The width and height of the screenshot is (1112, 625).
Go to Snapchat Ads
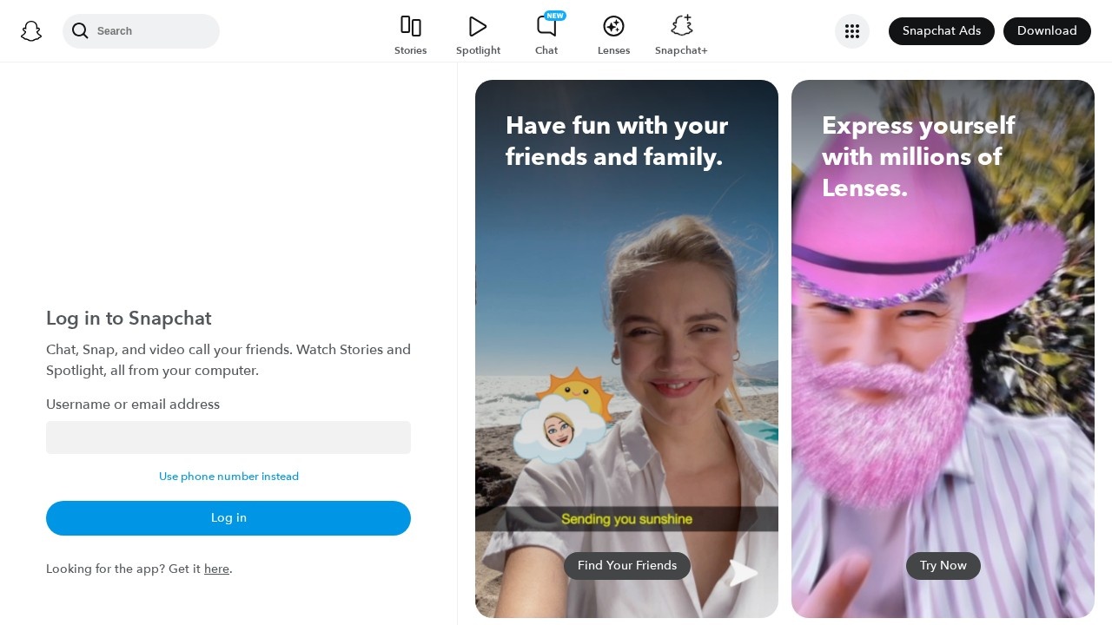pyautogui.click(x=942, y=31)
